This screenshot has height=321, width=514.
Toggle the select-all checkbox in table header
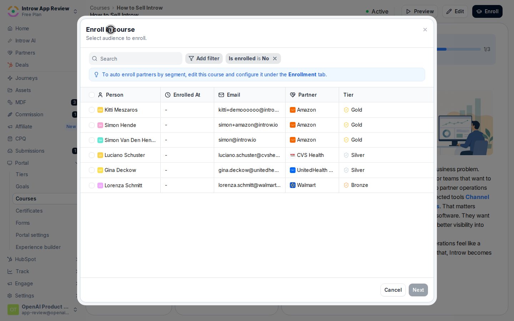pos(92,95)
